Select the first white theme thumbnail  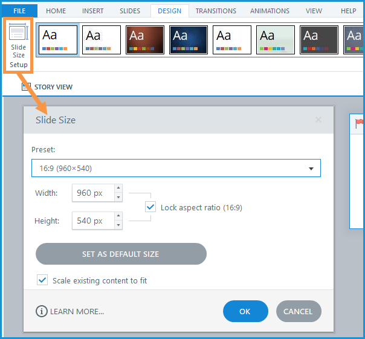tap(58, 40)
